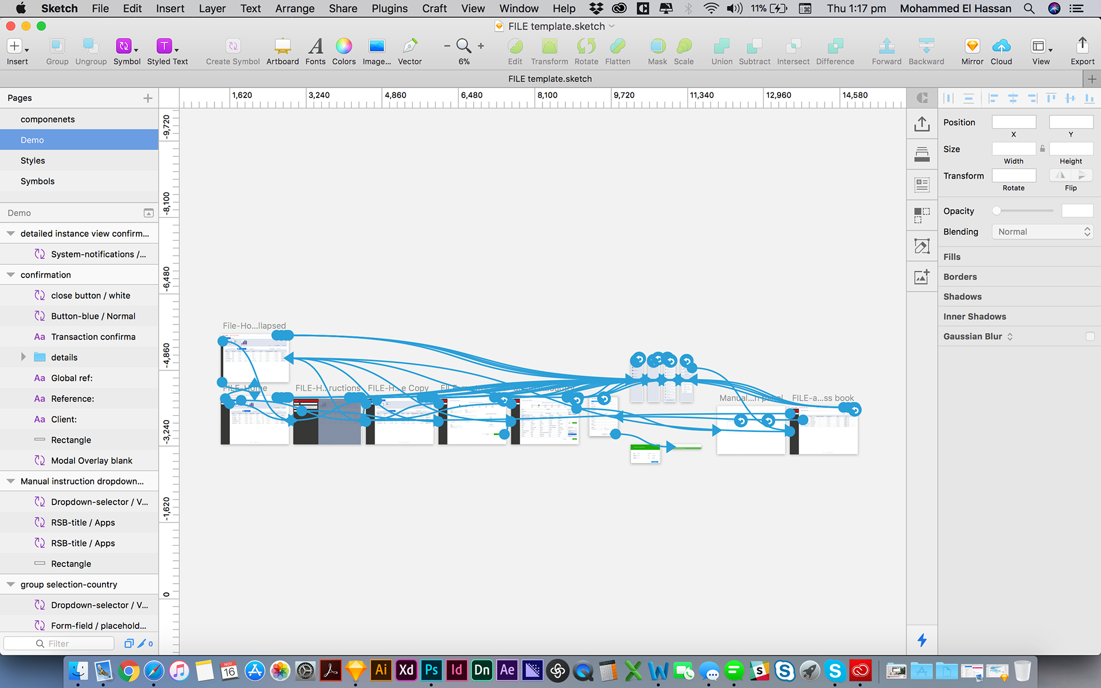This screenshot has height=688, width=1101.
Task: Open the Colors picker toolbar icon
Action: pos(343,47)
